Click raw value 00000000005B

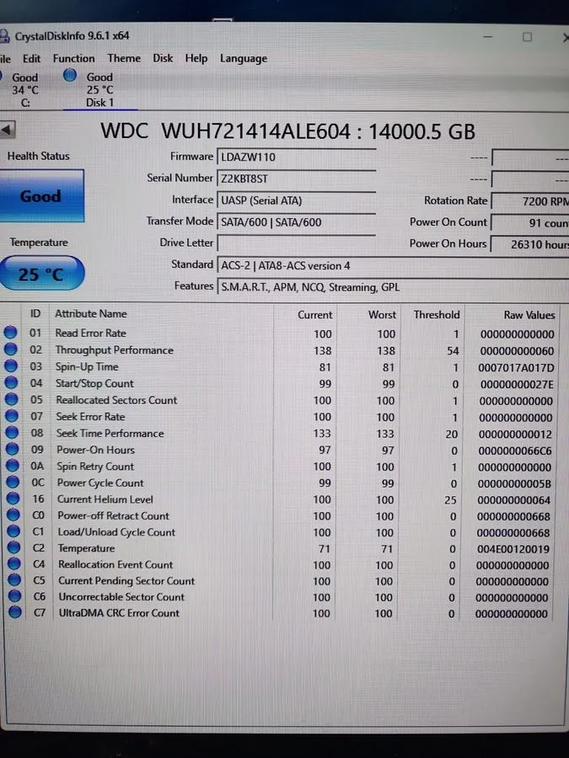click(514, 484)
